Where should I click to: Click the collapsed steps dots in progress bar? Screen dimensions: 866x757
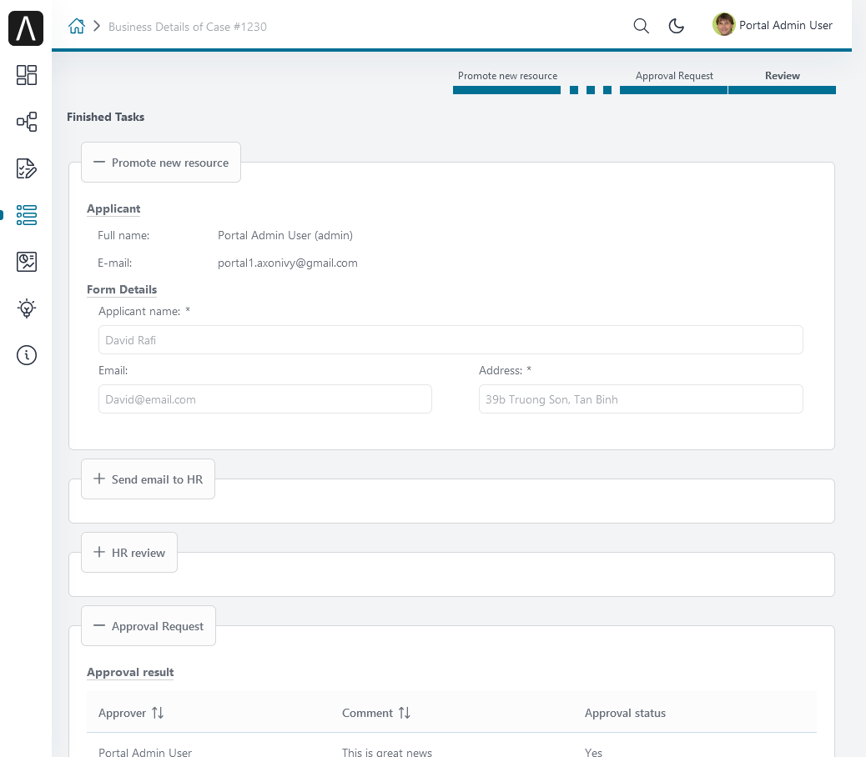tap(591, 90)
